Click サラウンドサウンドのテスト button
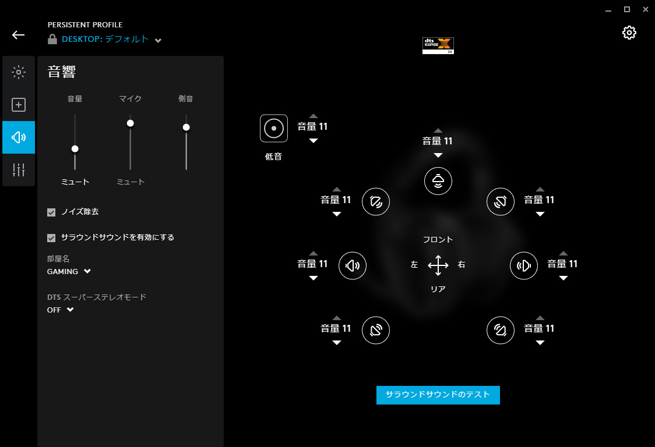This screenshot has height=447, width=655. click(438, 395)
